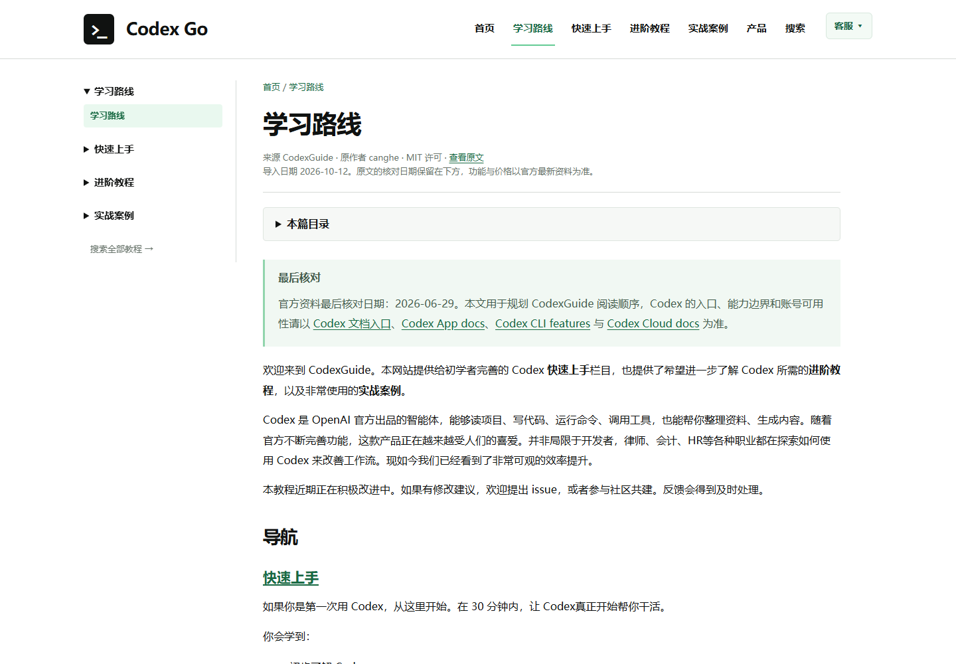Viewport: 956px width, 664px height.
Task: Click the 你会学到 text line
Action: (286, 637)
